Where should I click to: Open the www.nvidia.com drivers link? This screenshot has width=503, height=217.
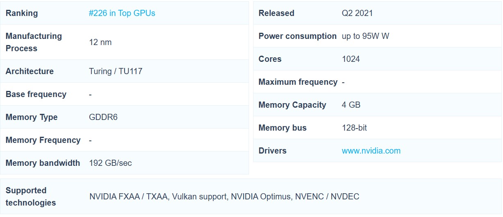pyautogui.click(x=371, y=151)
